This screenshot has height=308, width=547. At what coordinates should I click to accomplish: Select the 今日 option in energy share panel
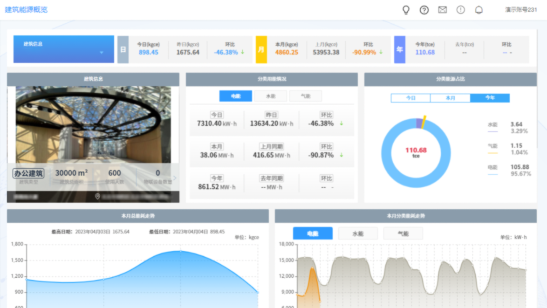tap(410, 98)
